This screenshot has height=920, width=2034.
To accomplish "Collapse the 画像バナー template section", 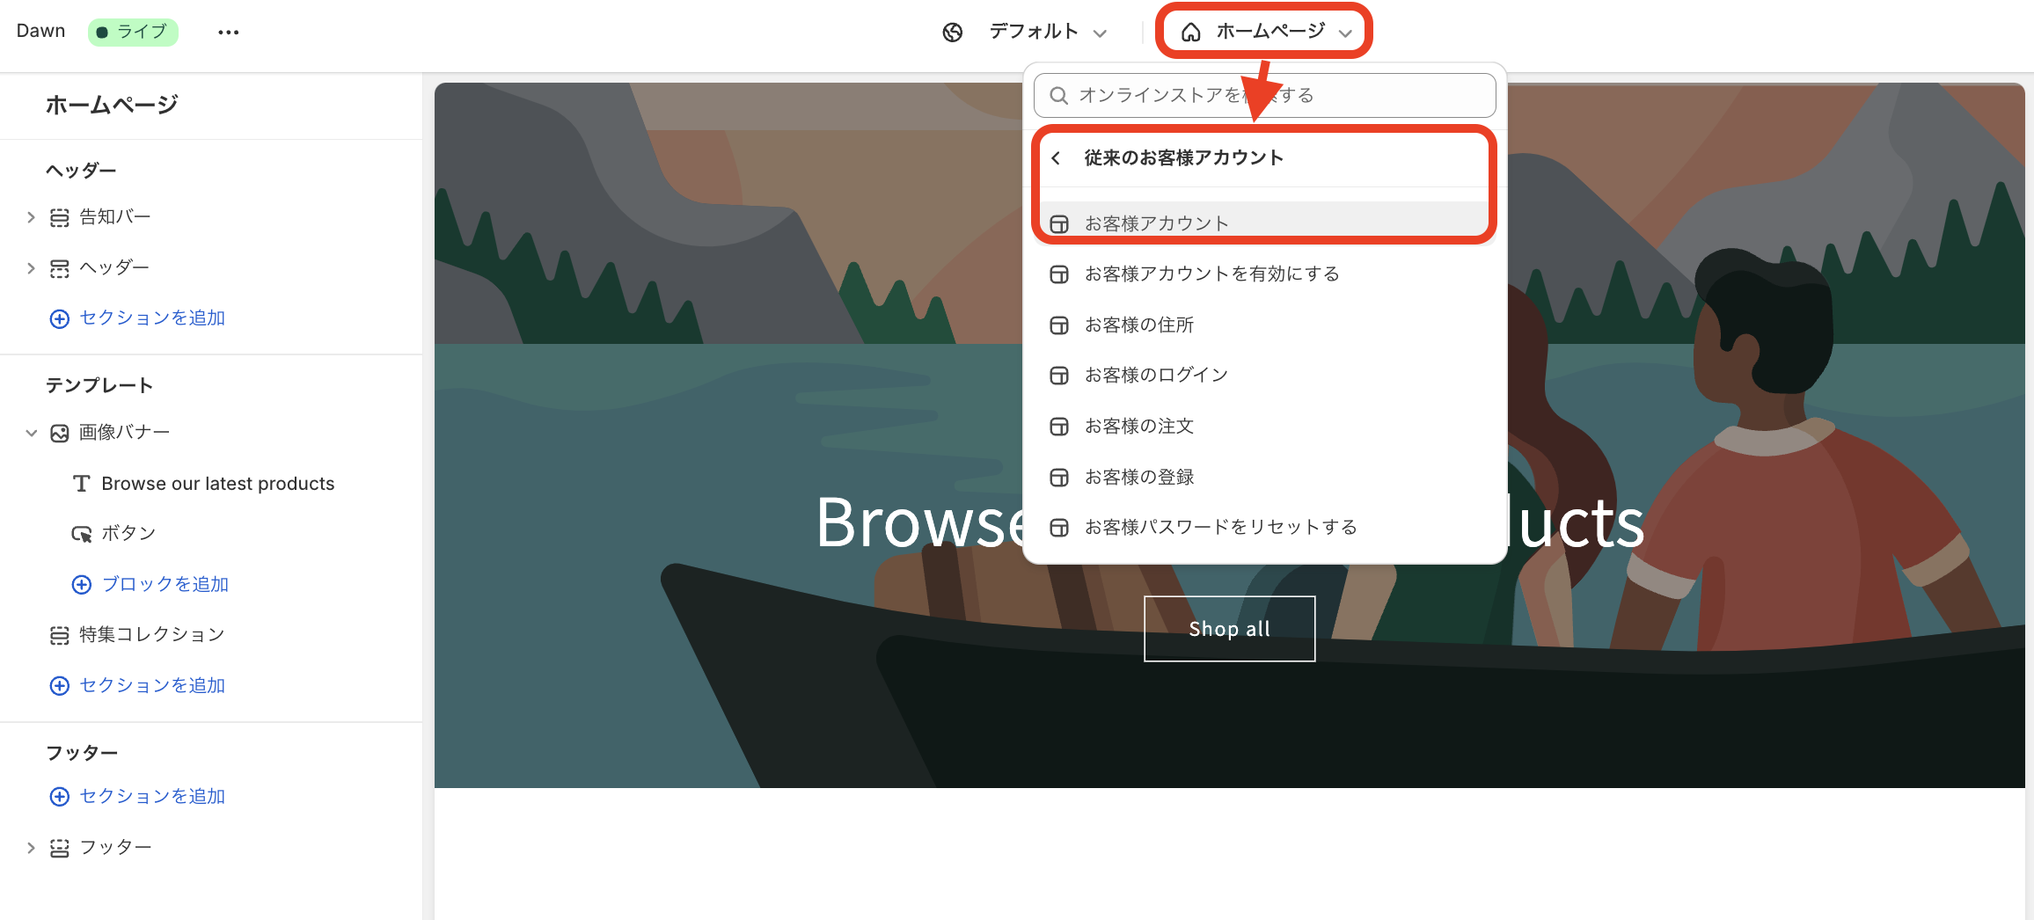I will [x=32, y=432].
